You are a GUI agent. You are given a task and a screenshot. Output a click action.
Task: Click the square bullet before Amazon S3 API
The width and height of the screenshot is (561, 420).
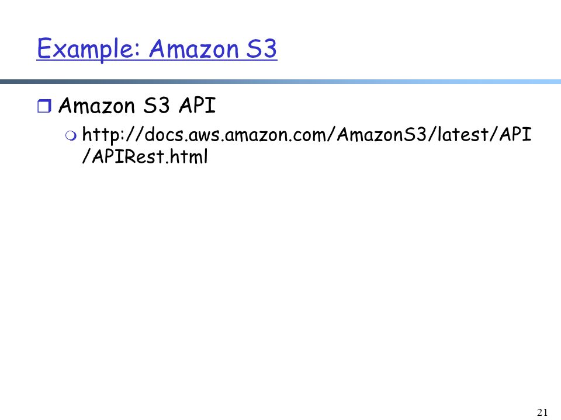[44, 106]
